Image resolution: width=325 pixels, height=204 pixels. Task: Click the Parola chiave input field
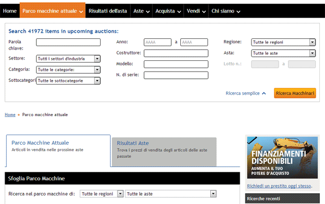pos(68,42)
